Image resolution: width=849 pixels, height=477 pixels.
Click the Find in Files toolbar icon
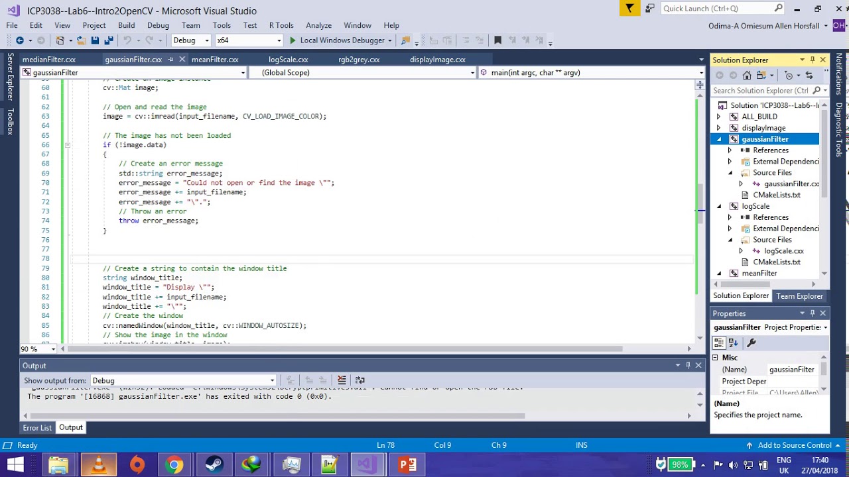point(405,40)
